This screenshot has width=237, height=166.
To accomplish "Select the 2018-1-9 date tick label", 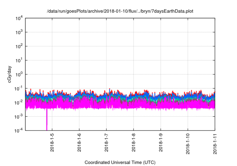I will [x=161, y=143].
